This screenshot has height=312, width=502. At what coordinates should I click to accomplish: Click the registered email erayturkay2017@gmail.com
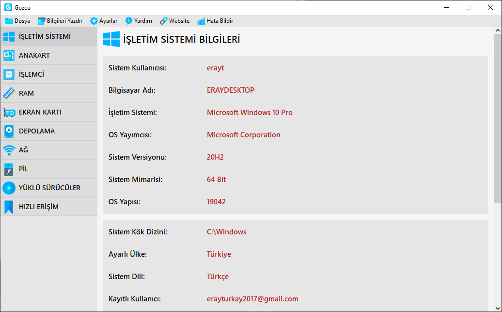pos(252,299)
